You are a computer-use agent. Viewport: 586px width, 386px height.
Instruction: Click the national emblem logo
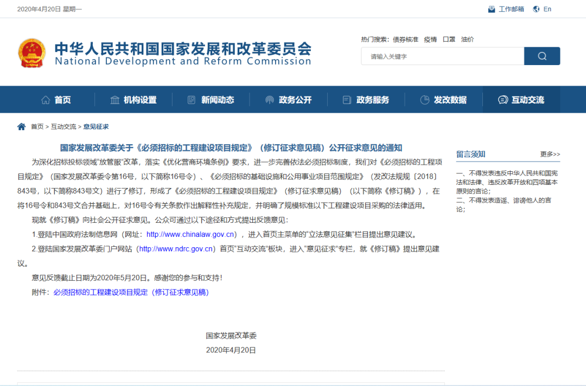click(31, 53)
